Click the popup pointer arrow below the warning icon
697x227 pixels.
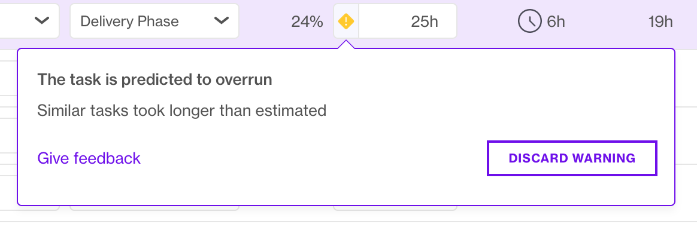346,44
